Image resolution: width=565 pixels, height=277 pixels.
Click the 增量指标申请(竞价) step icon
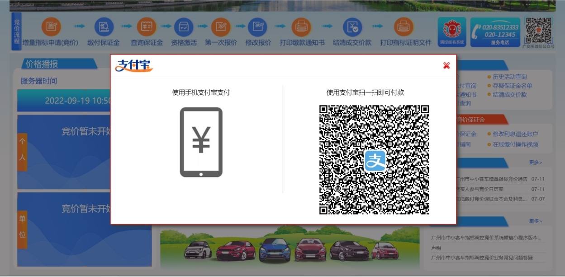51,27
